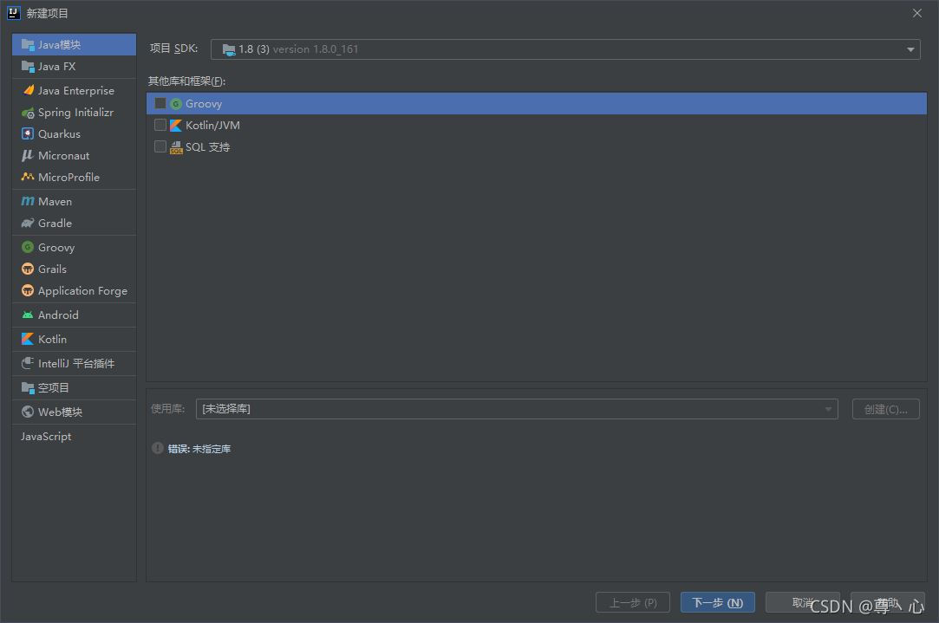Enable the Groovy framework checkbox

(160, 103)
